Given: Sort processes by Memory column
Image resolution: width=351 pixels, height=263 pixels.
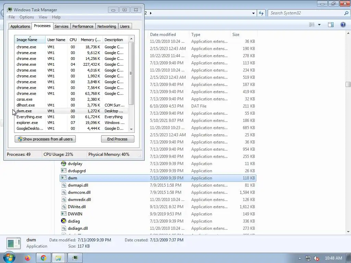Looking at the screenshot, I should click(90, 40).
